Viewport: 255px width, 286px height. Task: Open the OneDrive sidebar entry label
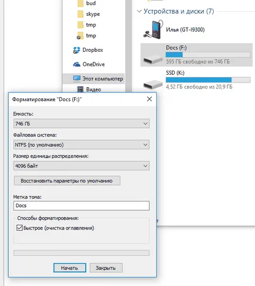(x=93, y=64)
